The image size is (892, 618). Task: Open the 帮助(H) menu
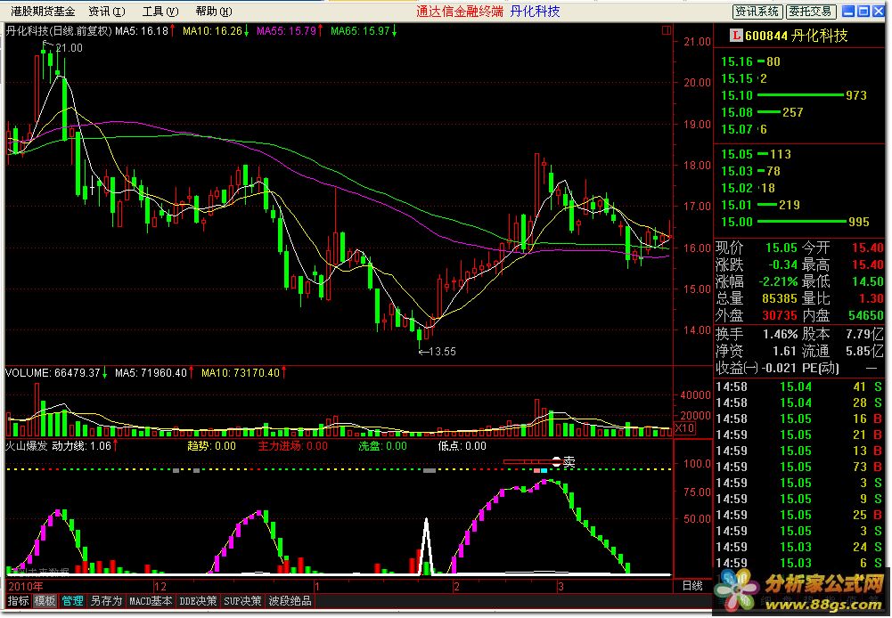(213, 12)
